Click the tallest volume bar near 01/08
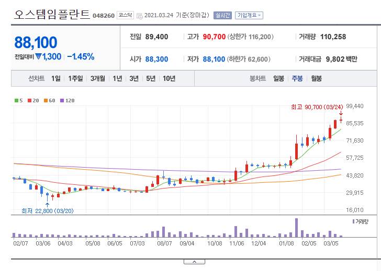Viewport: 381px width, 271px height. tap(296, 228)
